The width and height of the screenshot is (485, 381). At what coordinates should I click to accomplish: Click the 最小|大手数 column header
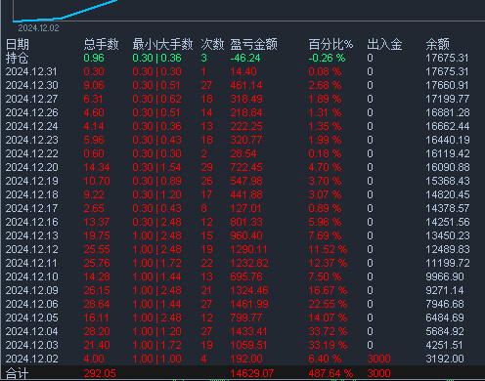click(x=162, y=44)
